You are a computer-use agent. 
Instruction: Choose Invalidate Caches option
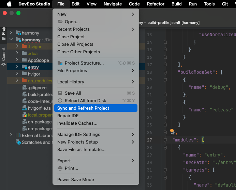click(x=77, y=123)
